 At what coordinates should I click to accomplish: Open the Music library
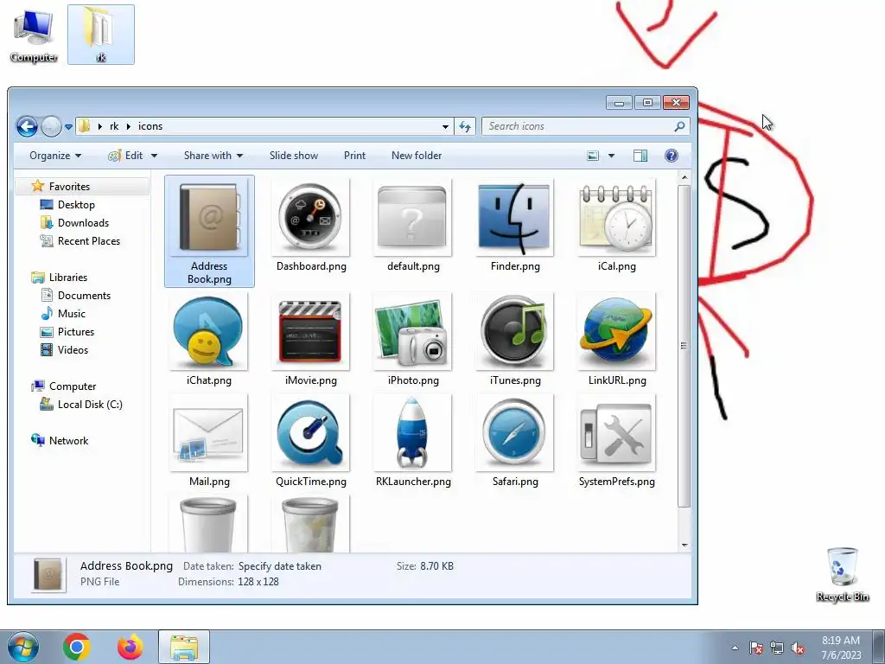(x=71, y=314)
